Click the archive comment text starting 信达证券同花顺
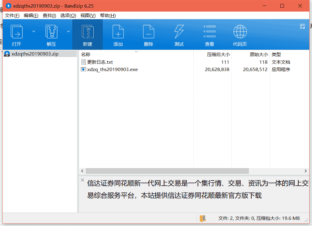Screen dimensions: 312x226 (x=198, y=189)
